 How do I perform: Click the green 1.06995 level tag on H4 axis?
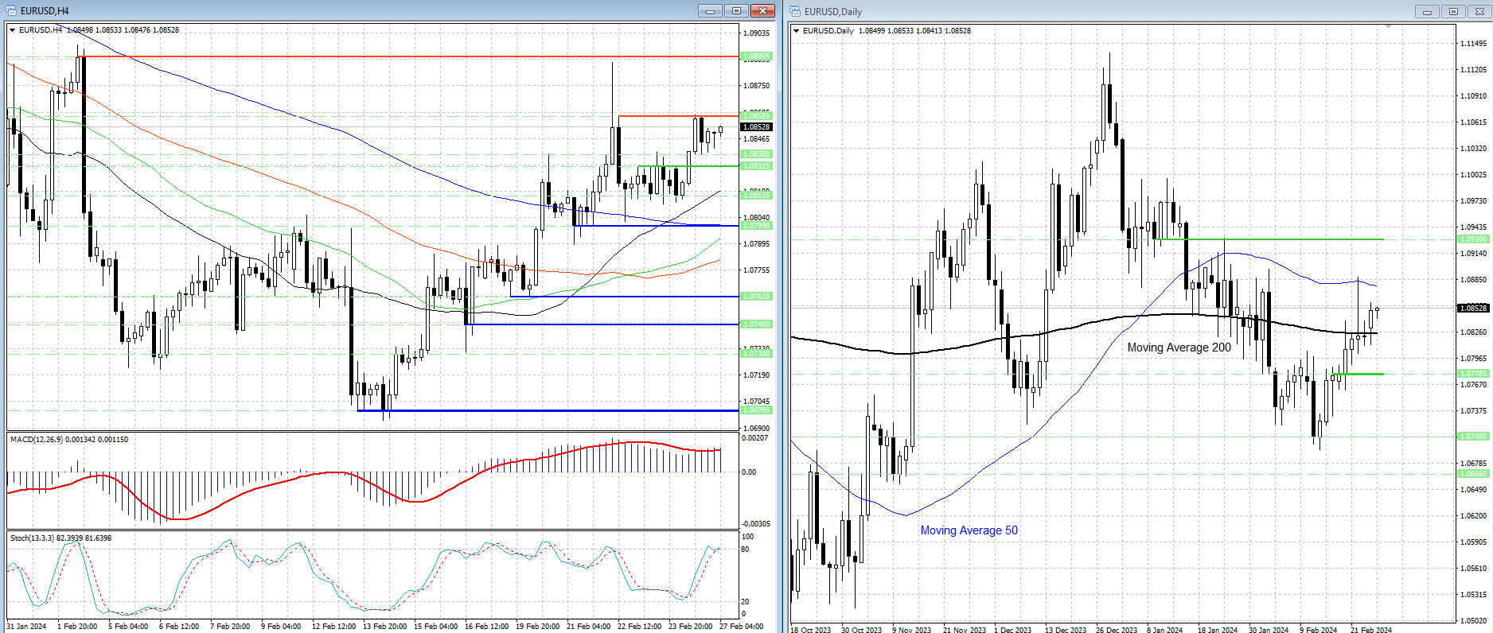pyautogui.click(x=756, y=410)
